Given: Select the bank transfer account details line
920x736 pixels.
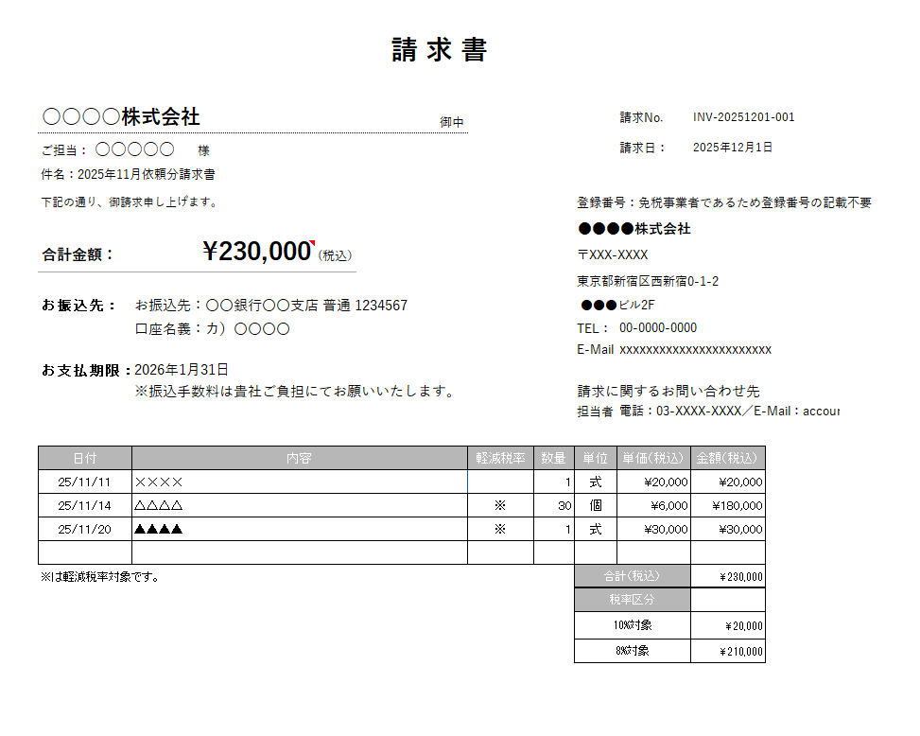Looking at the screenshot, I should (271, 306).
